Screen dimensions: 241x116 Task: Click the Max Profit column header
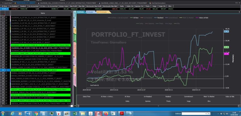click(73, 6)
